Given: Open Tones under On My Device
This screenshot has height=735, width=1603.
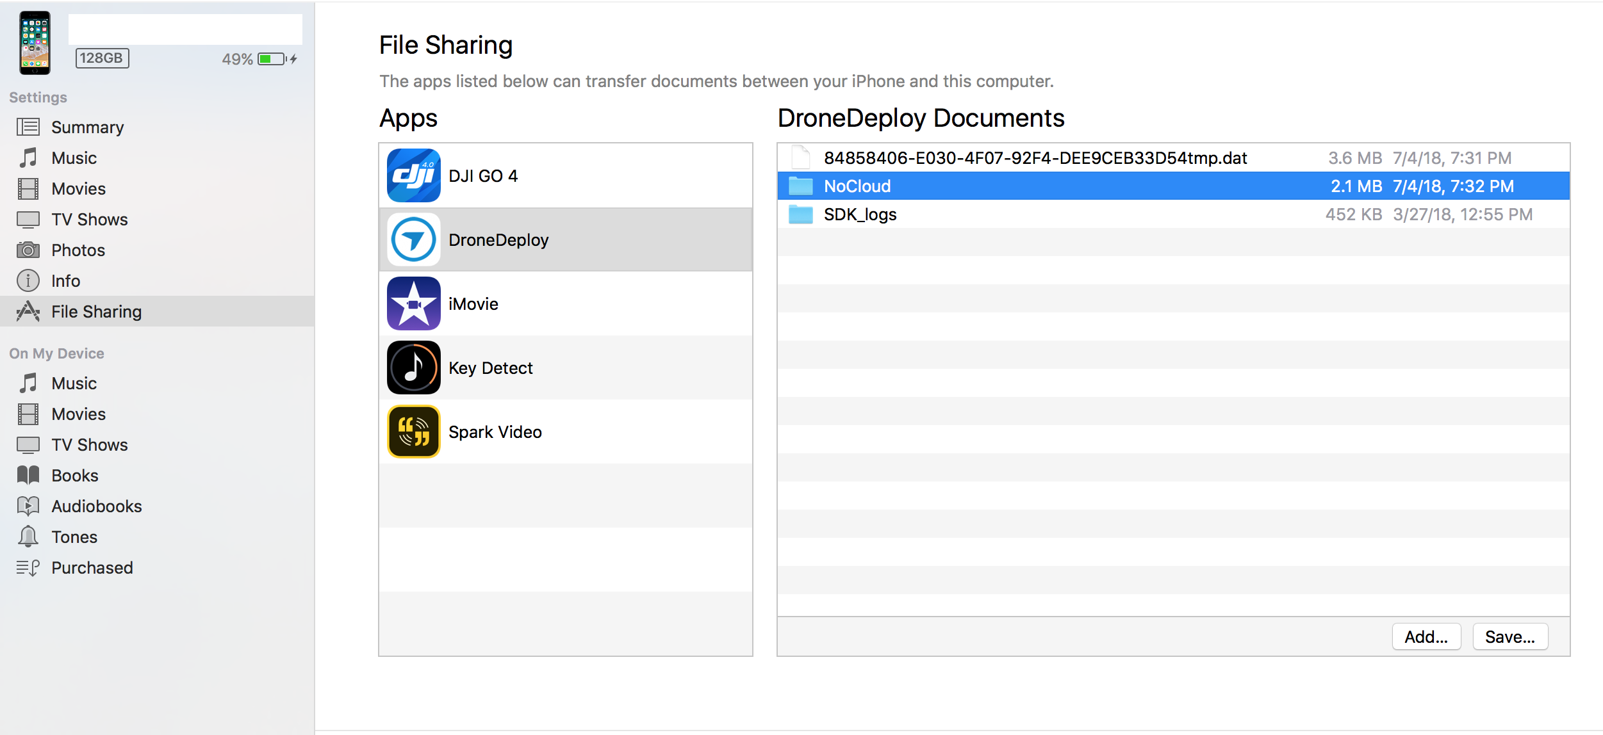Looking at the screenshot, I should 74,537.
